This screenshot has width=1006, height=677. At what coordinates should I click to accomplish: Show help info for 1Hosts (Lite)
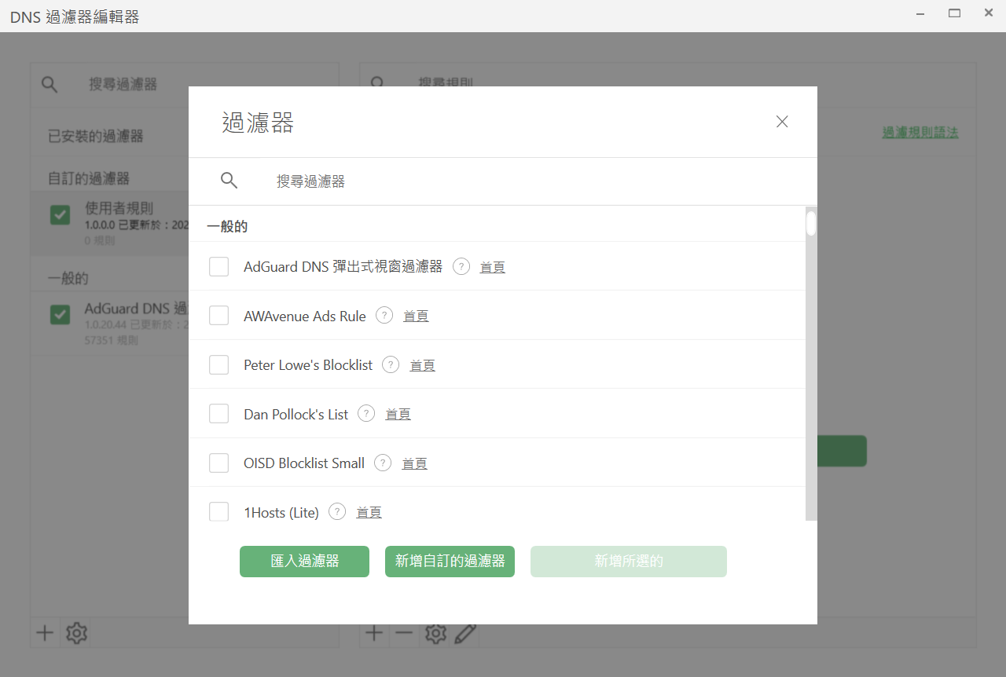click(x=337, y=511)
